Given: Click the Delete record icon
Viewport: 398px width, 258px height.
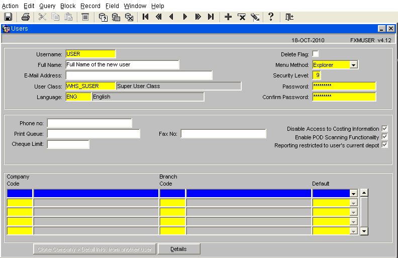Looking at the screenshot, I should pyautogui.click(x=242, y=17).
